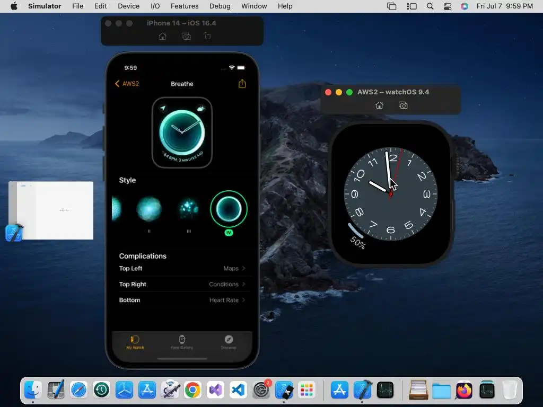The height and width of the screenshot is (407, 543).
Task: Open Visual Studio purple icon in Dock
Action: click(216, 391)
